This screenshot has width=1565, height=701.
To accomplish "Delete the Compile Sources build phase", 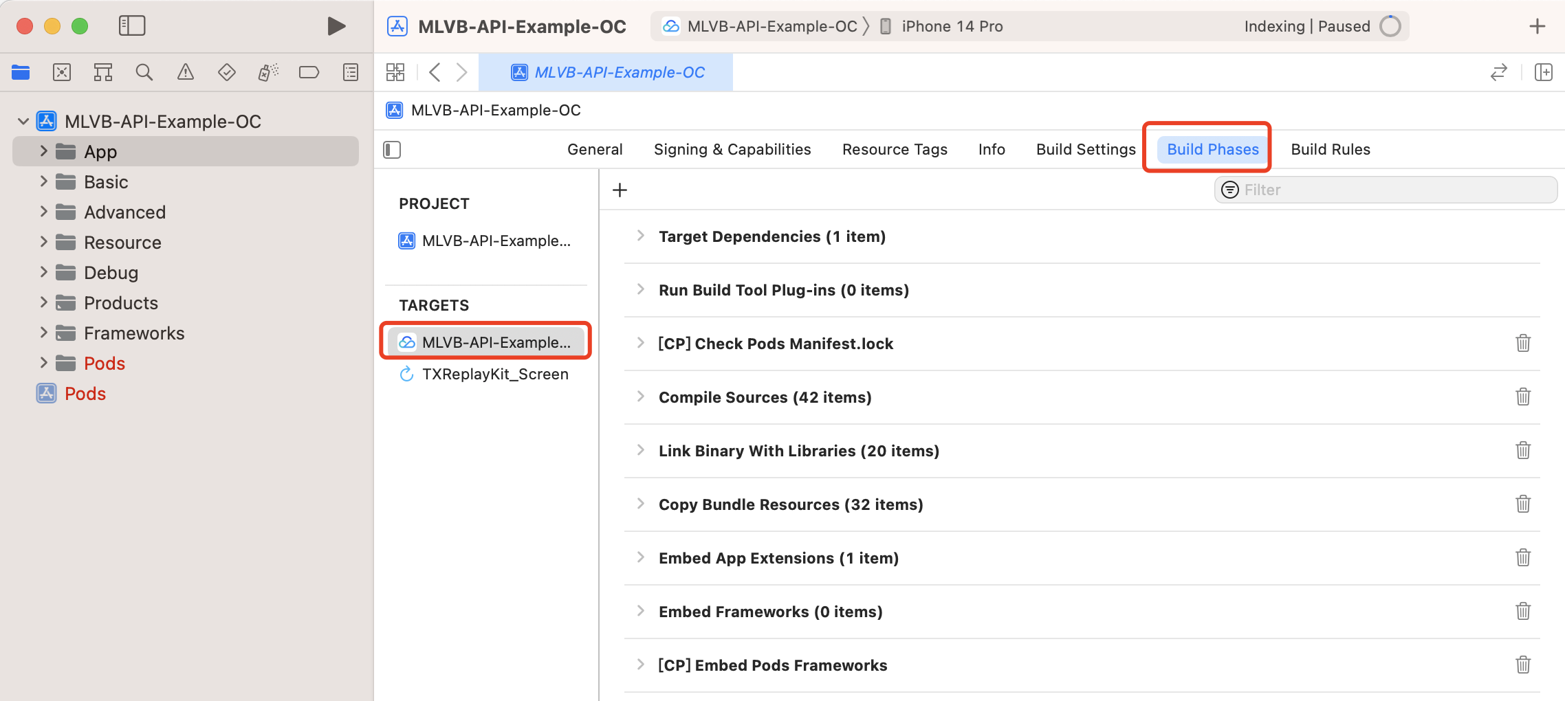I will pyautogui.click(x=1523, y=397).
